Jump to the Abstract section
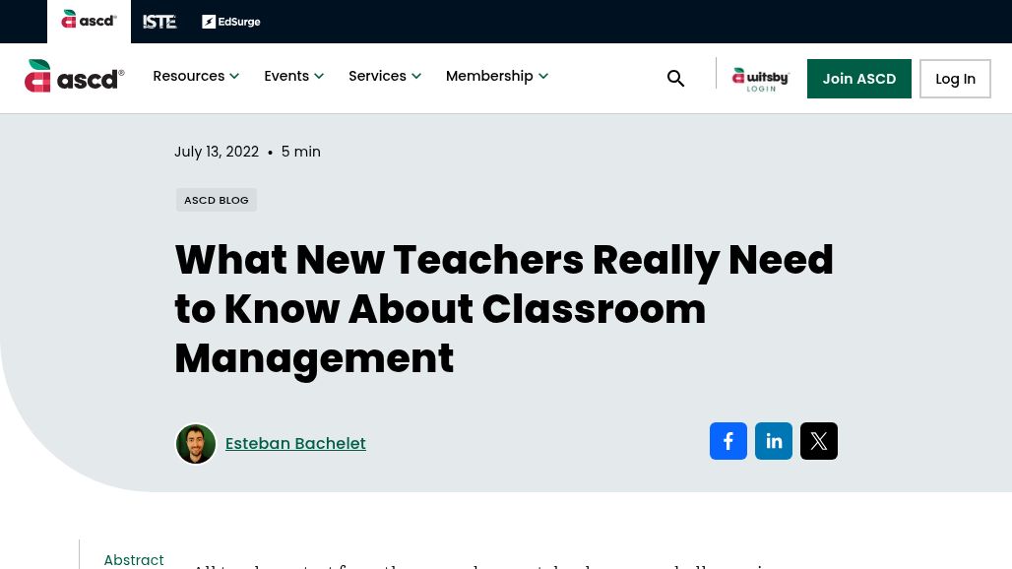The height and width of the screenshot is (569, 1012). tap(134, 559)
